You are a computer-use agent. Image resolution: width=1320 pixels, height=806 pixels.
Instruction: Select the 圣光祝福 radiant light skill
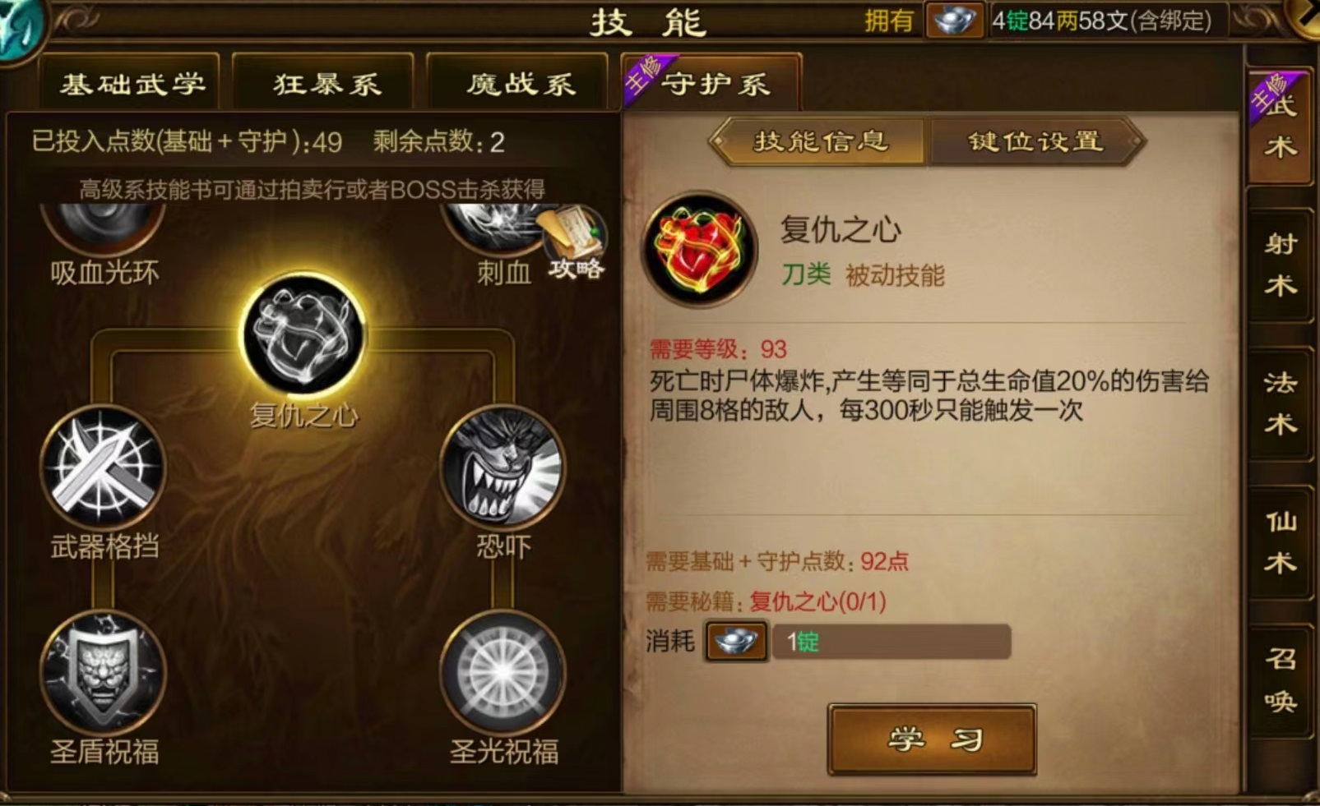[x=503, y=673]
